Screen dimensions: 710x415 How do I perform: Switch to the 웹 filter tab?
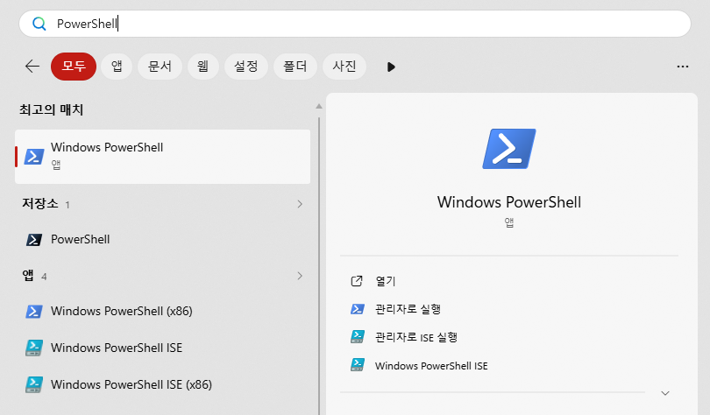tap(202, 67)
